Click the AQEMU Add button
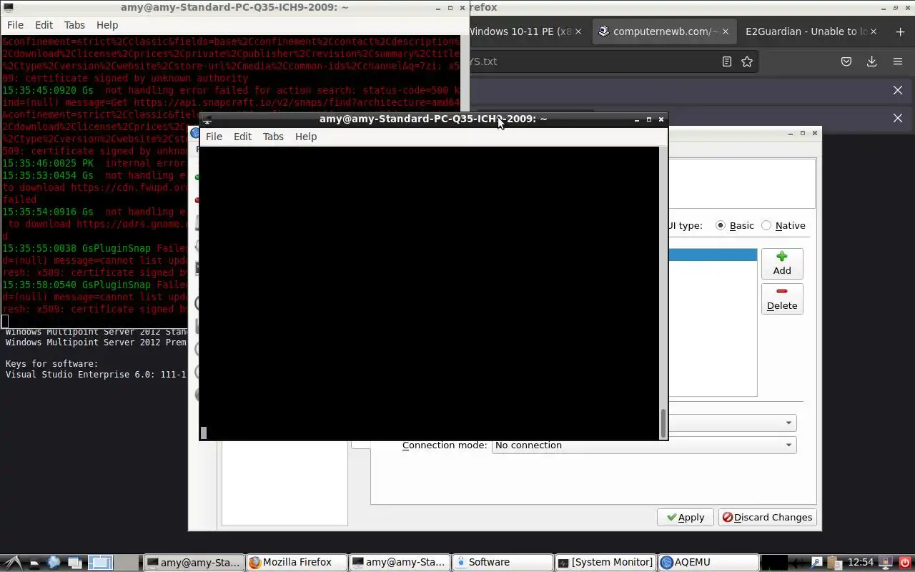 click(x=782, y=263)
